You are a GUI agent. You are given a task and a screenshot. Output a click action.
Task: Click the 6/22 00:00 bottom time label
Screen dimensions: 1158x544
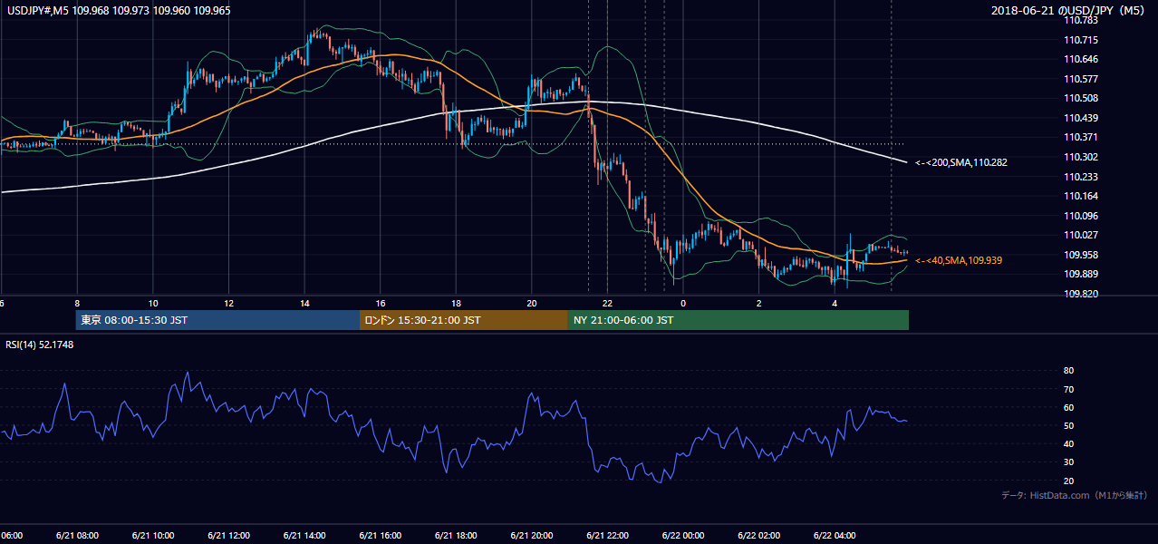pos(683,535)
